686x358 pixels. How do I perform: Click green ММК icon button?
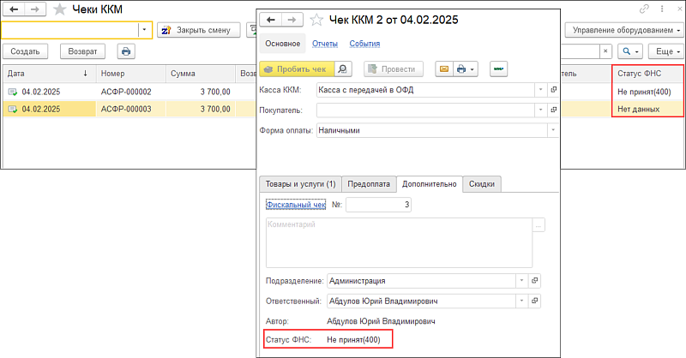498,69
